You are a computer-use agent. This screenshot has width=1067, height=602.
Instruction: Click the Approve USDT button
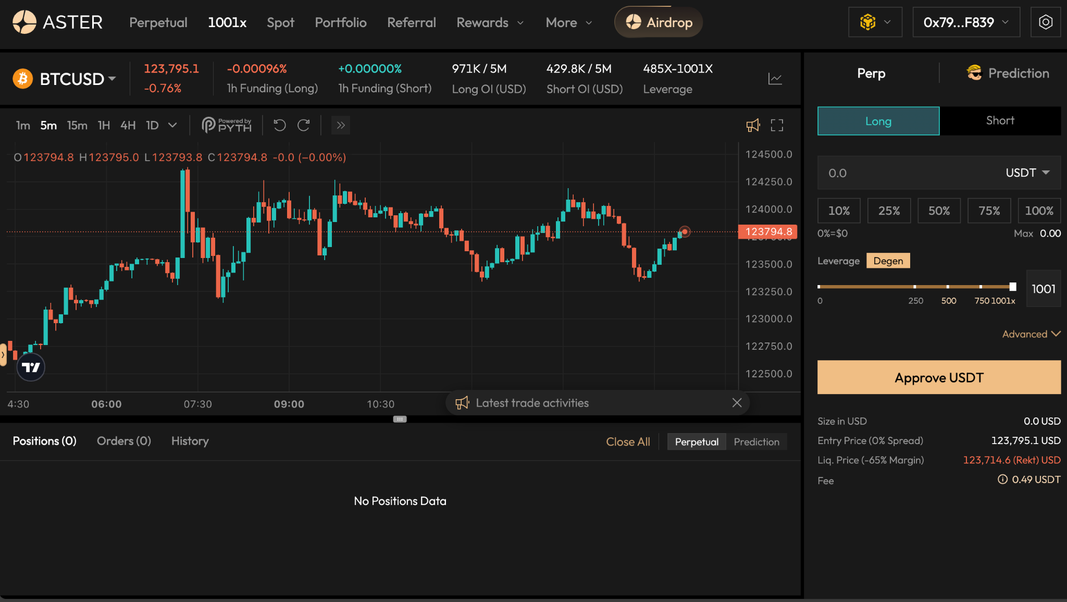point(938,377)
